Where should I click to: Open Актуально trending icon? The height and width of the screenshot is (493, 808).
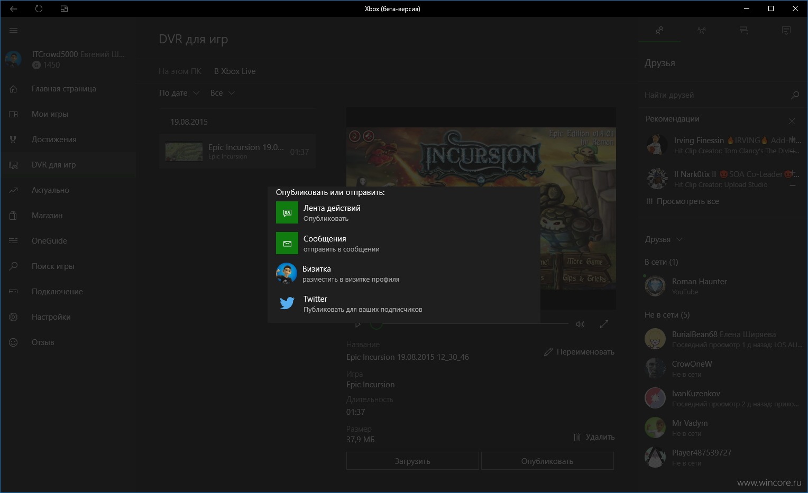click(x=14, y=190)
